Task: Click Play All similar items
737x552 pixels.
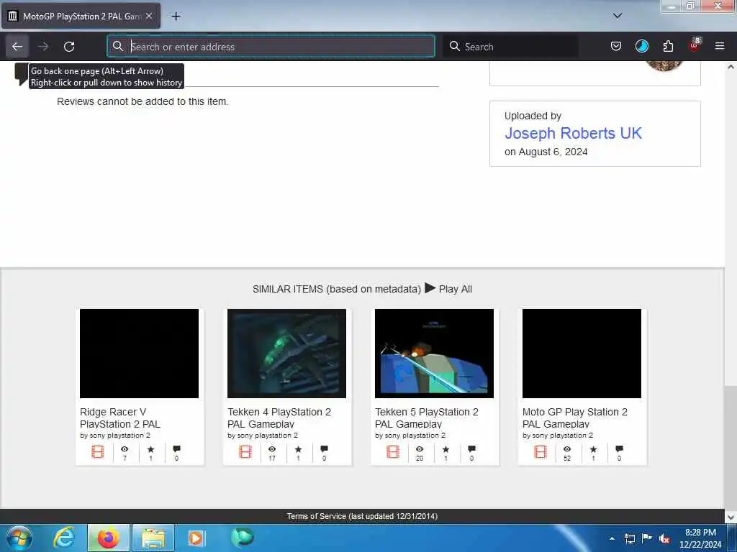Action: point(448,289)
